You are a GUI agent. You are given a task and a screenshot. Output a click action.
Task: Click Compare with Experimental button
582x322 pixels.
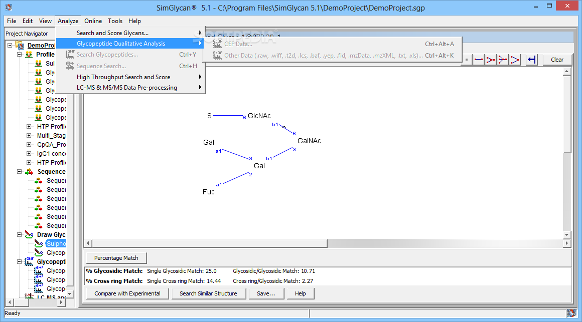[127, 293]
